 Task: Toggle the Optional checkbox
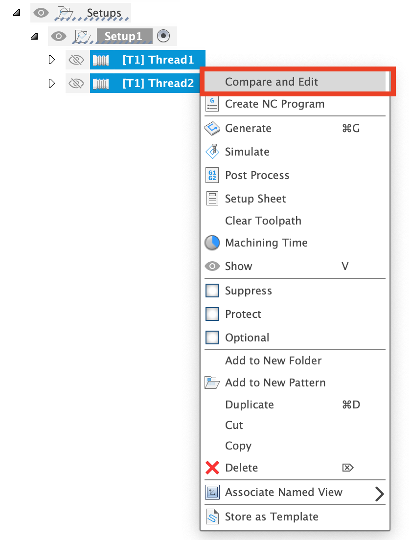click(x=212, y=337)
